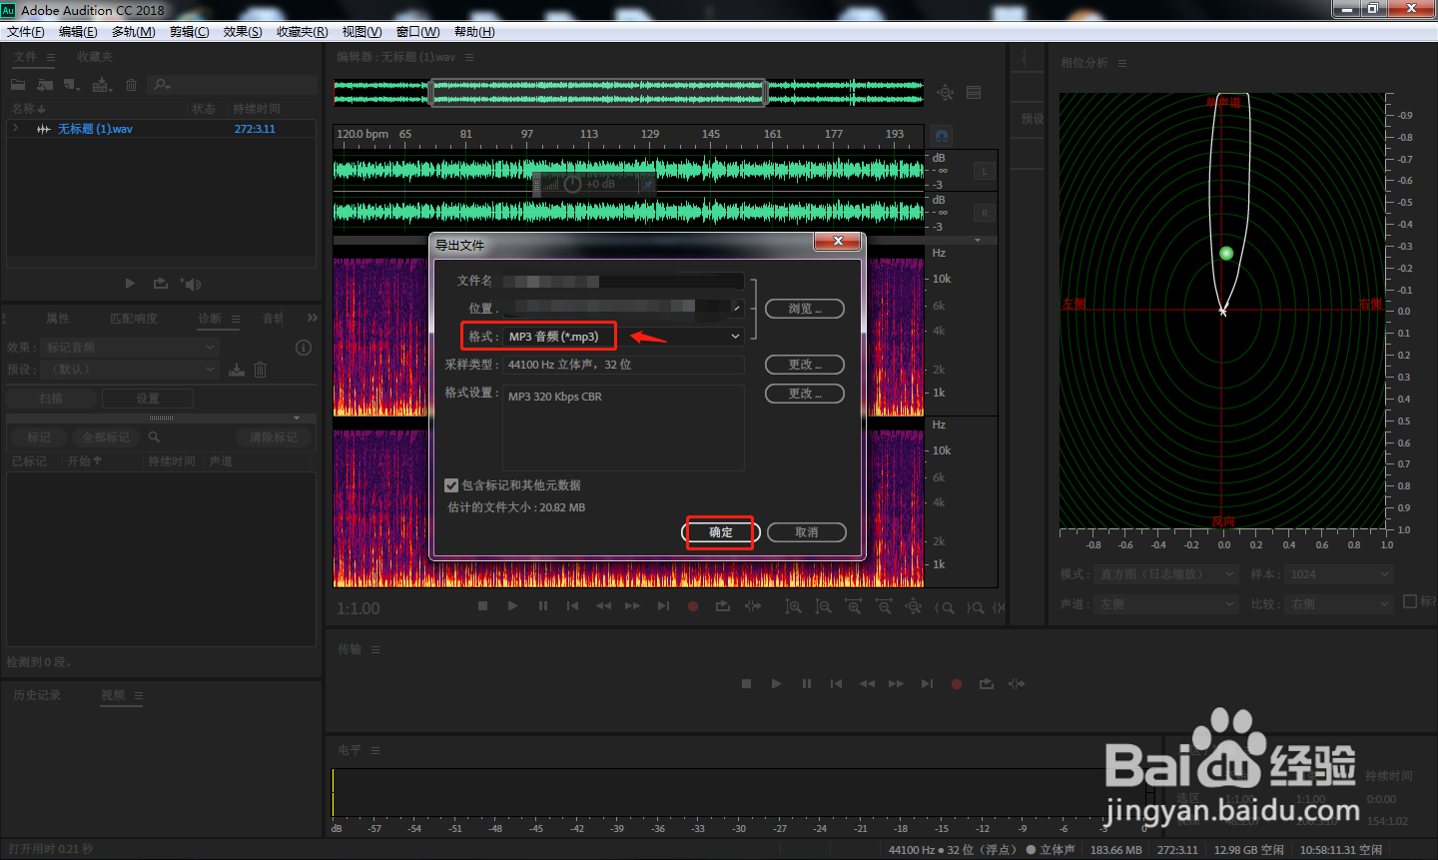
Task: Click the 文件名 input field
Action: [623, 281]
